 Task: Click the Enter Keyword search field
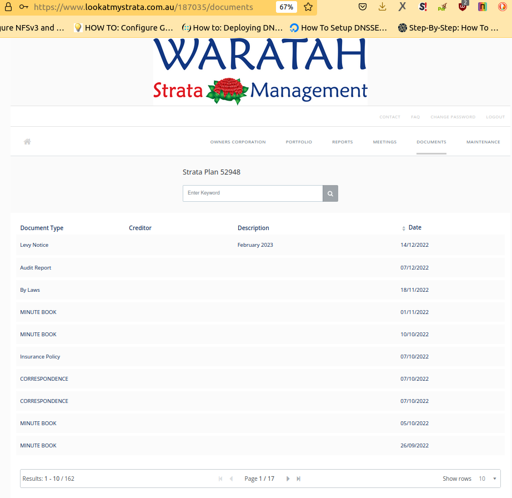253,193
